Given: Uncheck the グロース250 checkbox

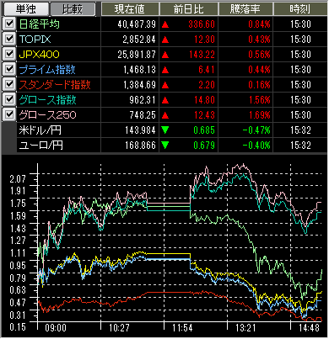Looking at the screenshot, I should click(9, 114).
